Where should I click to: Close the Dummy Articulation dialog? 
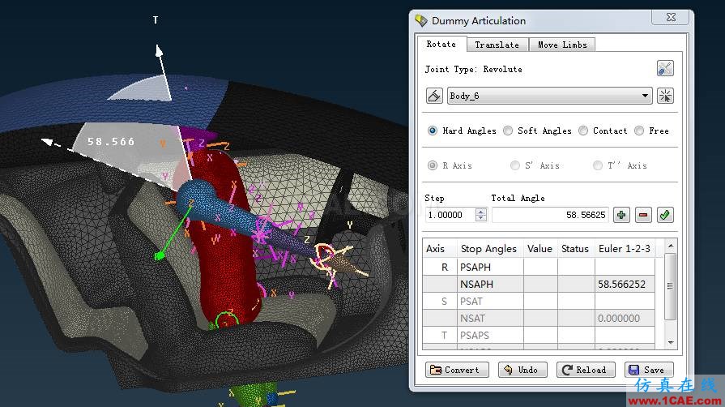tap(671, 17)
